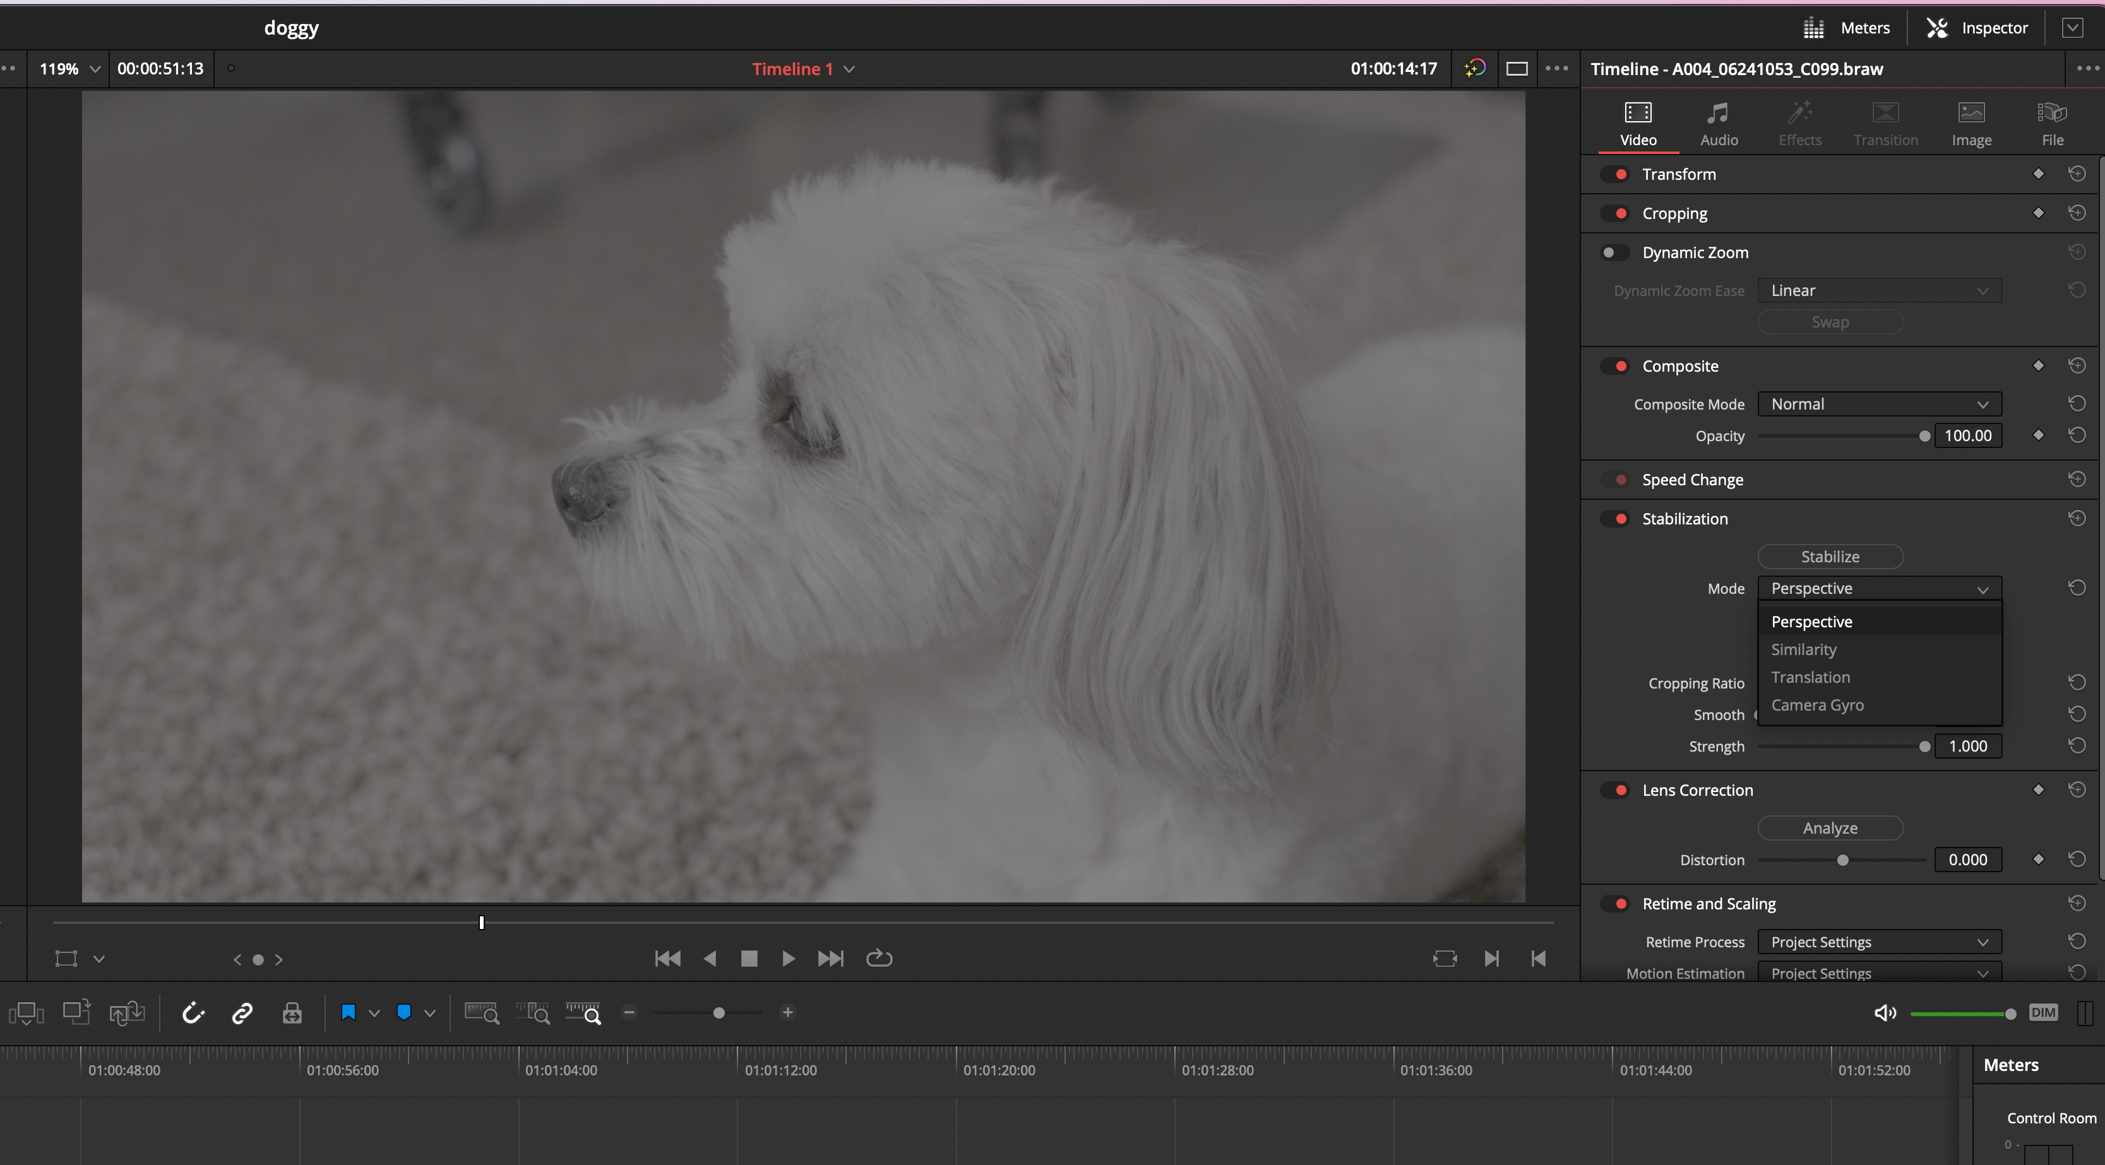Screen dimensions: 2105x1165
Task: Reset the Composite Mode setting
Action: (x=2077, y=403)
